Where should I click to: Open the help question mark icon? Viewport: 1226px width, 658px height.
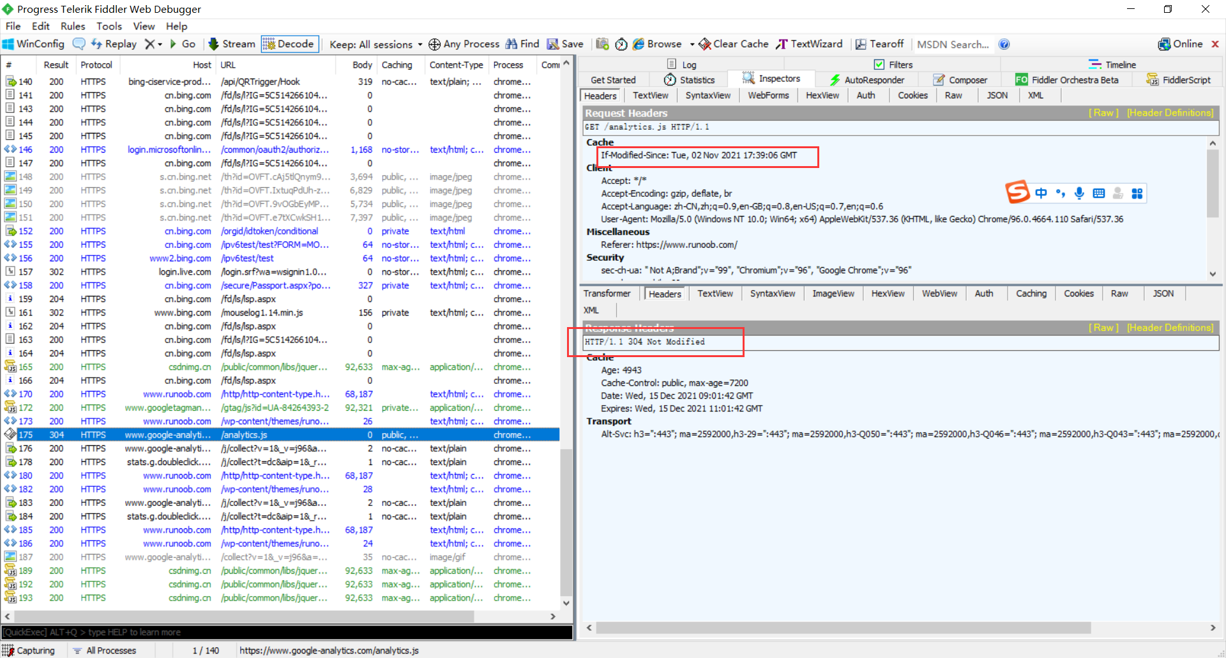pos(1004,44)
